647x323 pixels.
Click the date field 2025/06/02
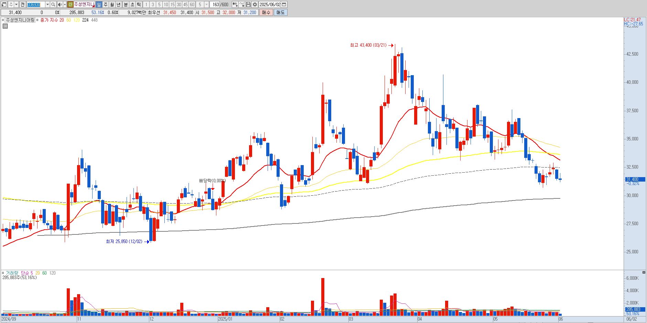click(270, 4)
